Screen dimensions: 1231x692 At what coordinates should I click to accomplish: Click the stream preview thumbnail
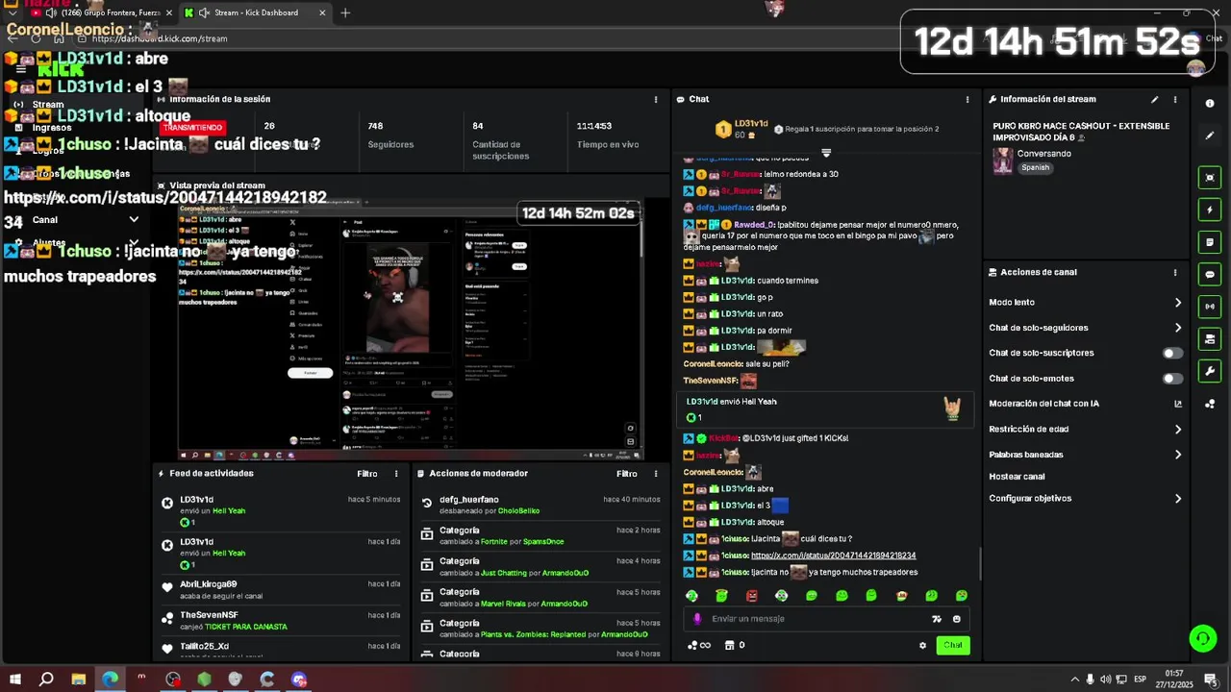(x=411, y=327)
